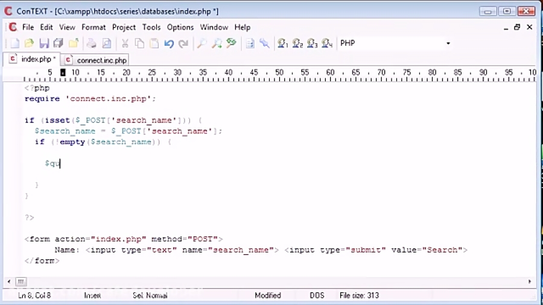The height and width of the screenshot is (305, 543).
Task: Open the Project menu
Action: [124, 27]
